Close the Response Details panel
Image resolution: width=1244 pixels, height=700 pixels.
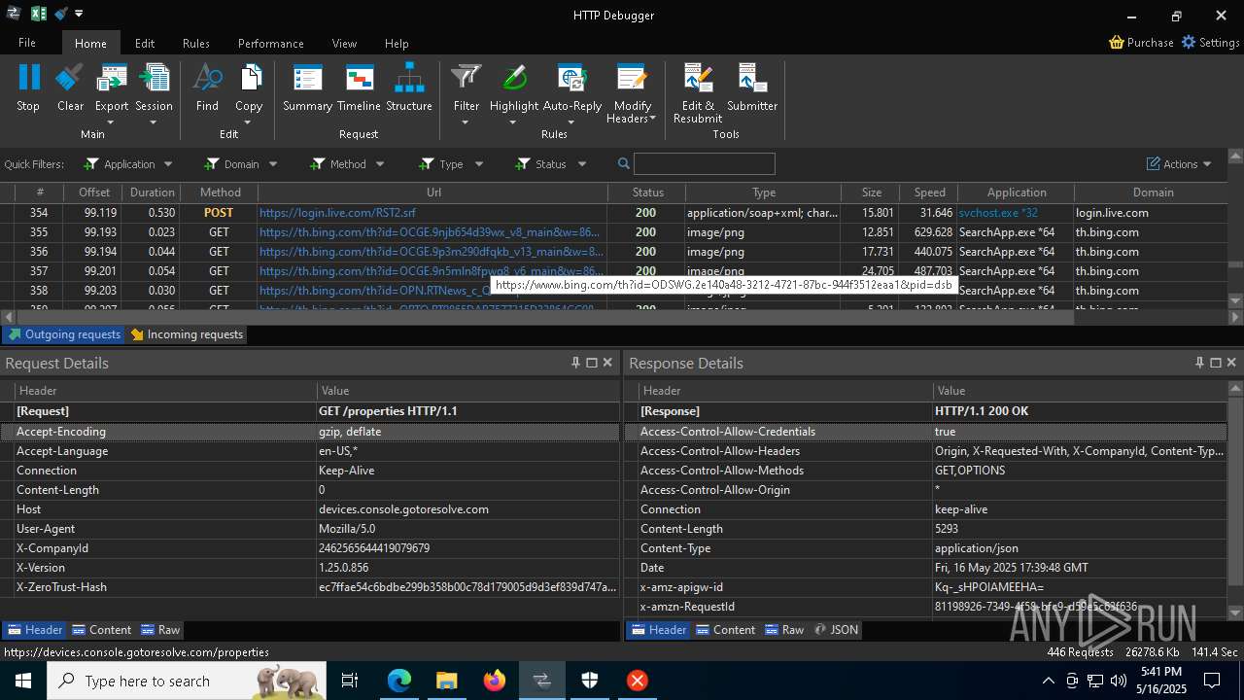point(1231,363)
